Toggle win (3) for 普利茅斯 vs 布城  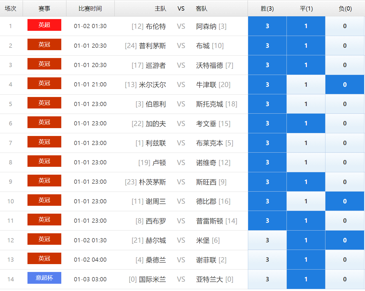tap(267, 46)
